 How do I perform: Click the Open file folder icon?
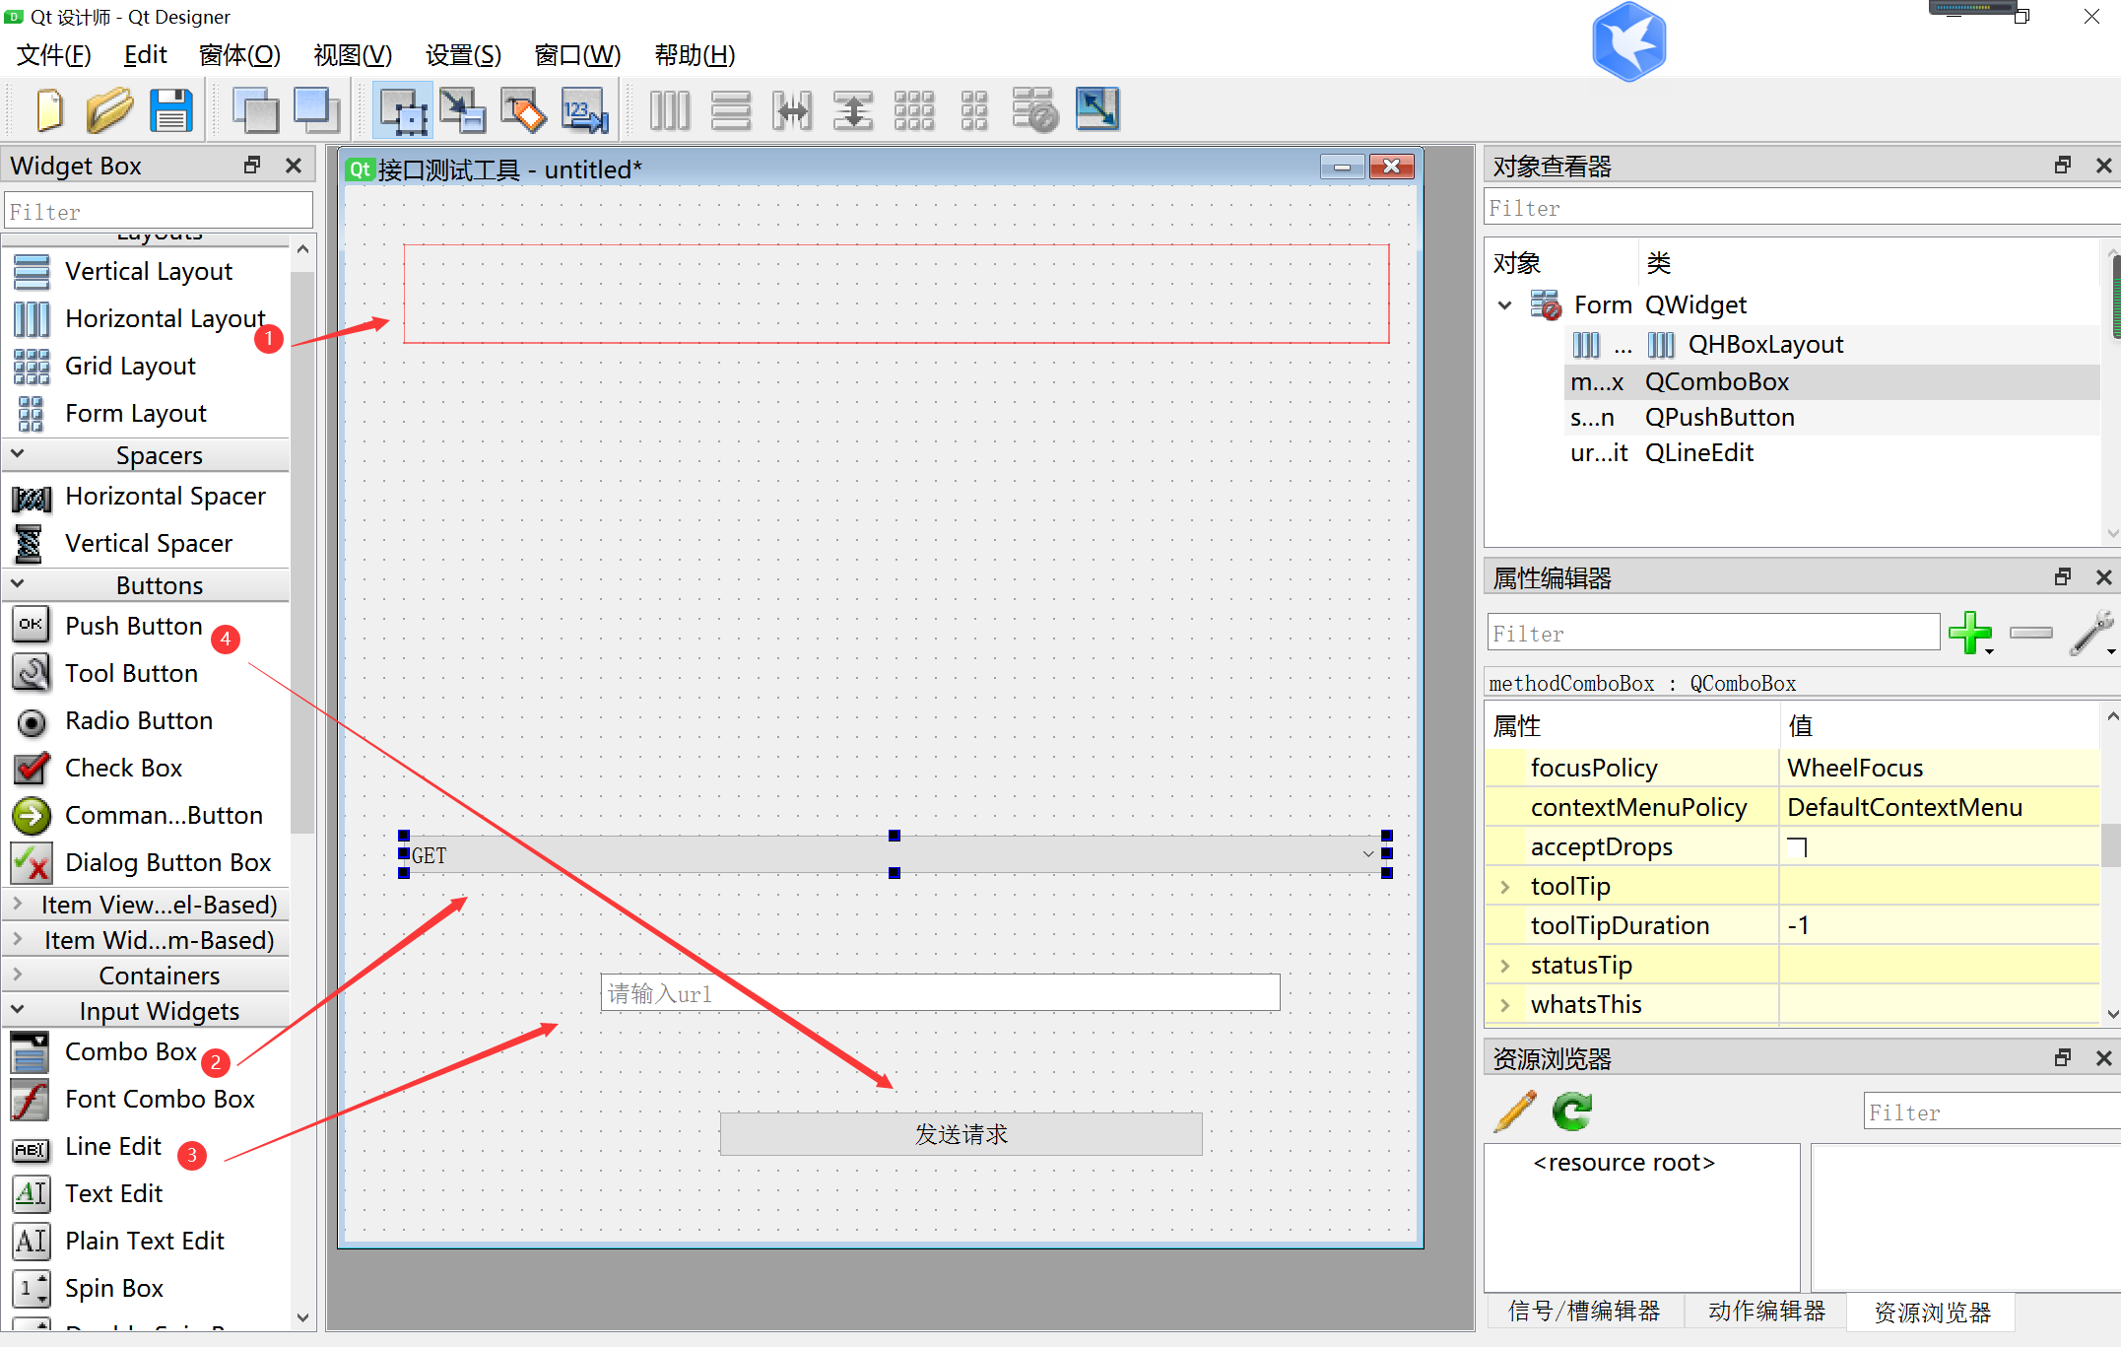point(109,110)
